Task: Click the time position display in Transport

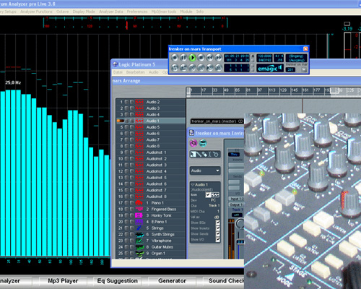Action: [237, 58]
